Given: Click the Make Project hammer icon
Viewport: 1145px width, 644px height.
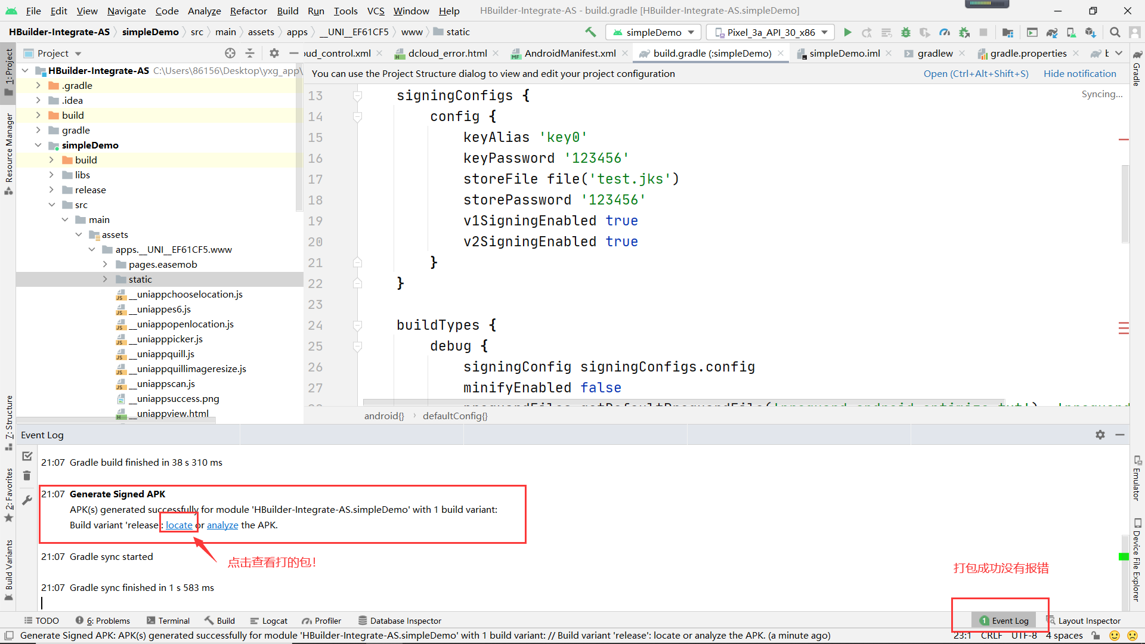Looking at the screenshot, I should click(x=590, y=32).
